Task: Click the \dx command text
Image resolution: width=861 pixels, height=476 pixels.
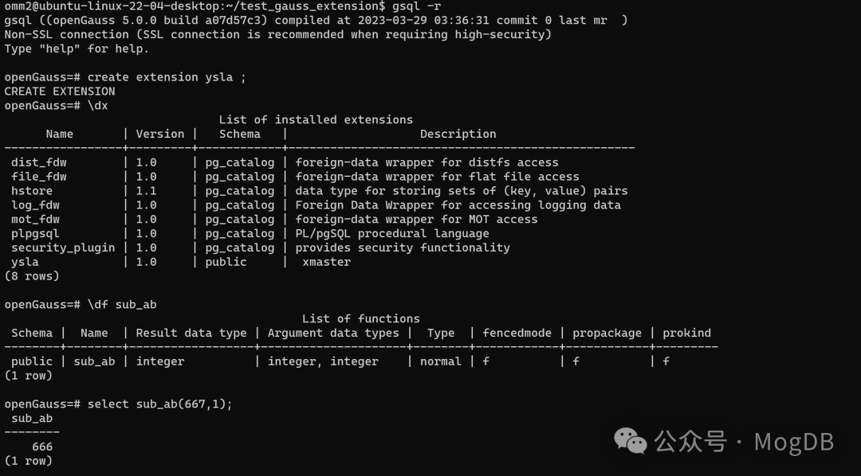Action: [98, 105]
